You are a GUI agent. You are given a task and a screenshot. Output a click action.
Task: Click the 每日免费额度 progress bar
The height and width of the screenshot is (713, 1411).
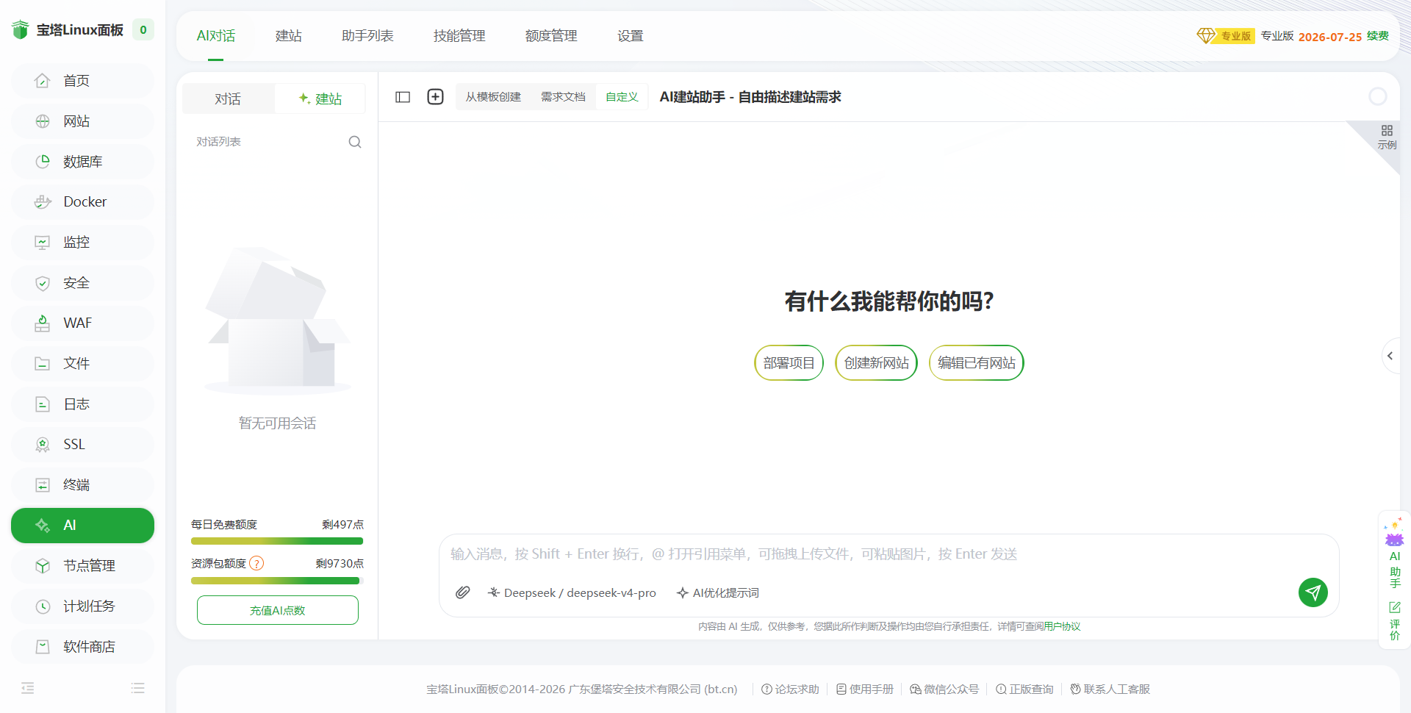click(277, 541)
